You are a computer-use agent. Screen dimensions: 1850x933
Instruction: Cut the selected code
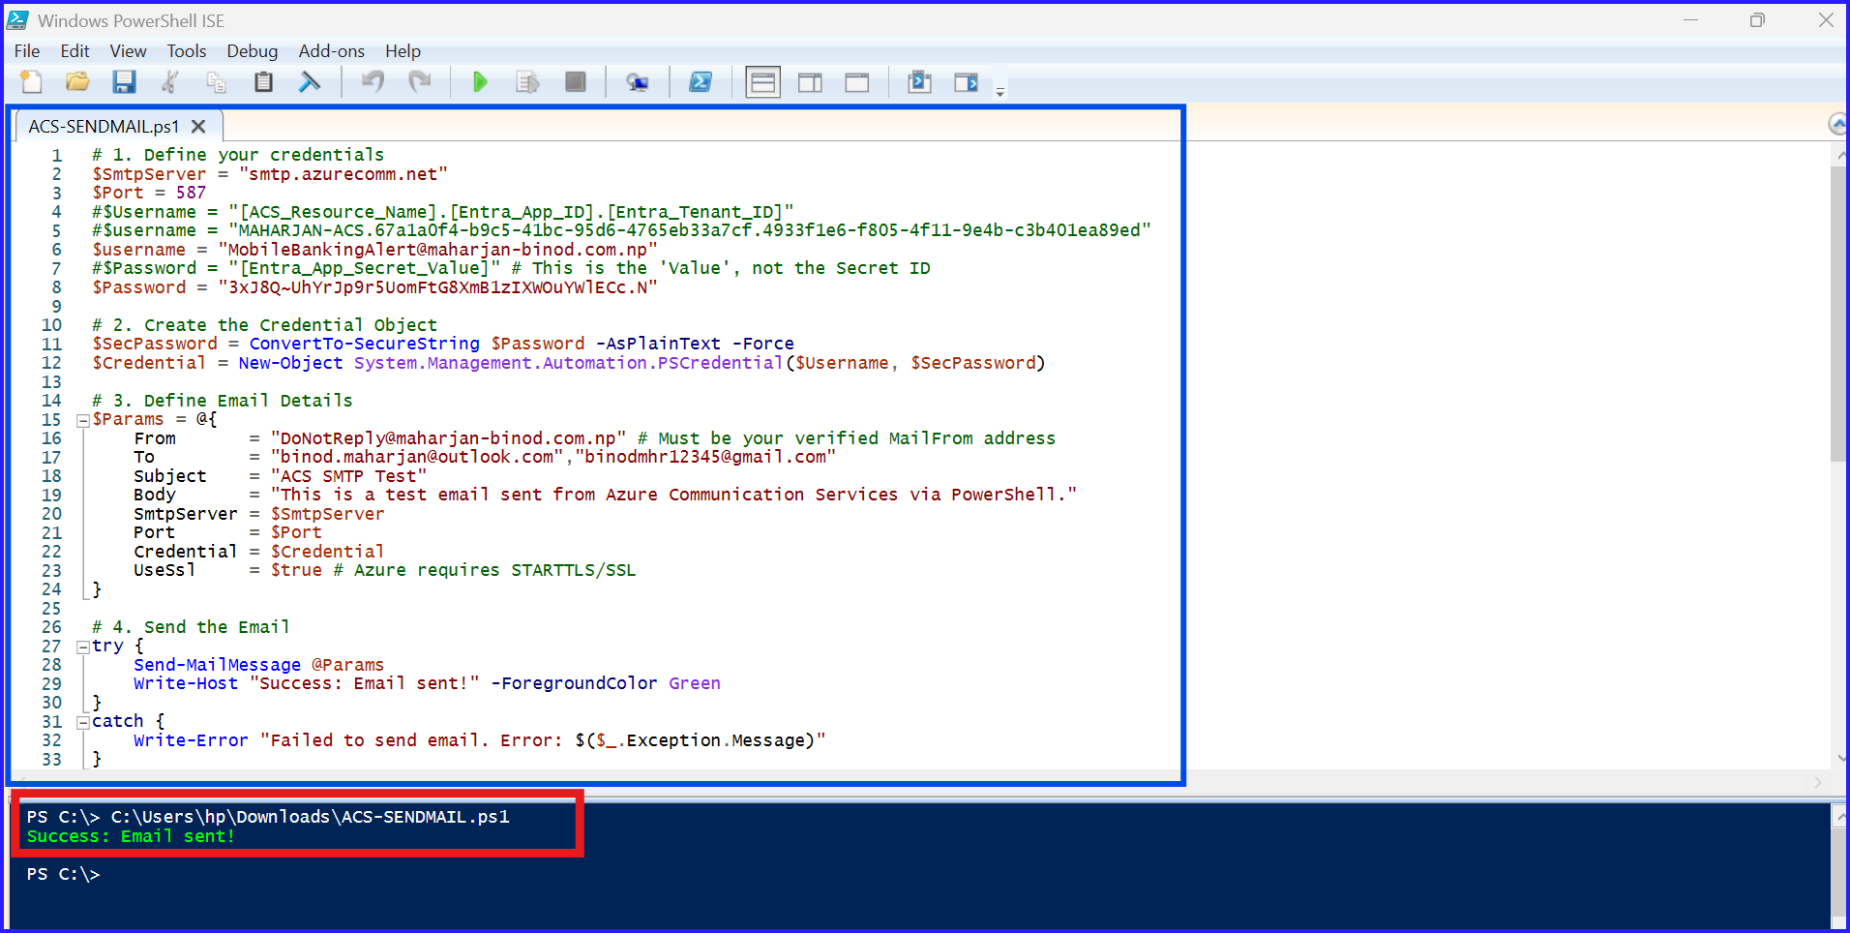click(x=169, y=82)
